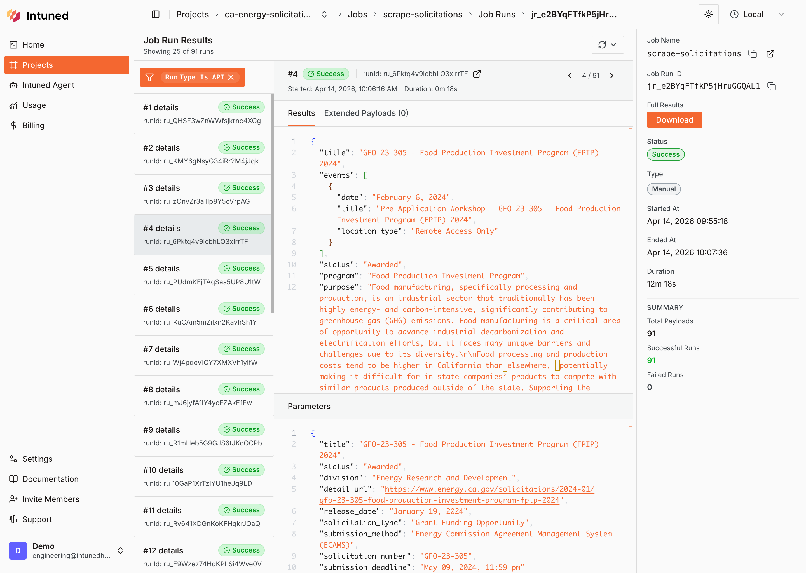Copy the scrape-solicitations job name
Image resolution: width=806 pixels, height=573 pixels.
click(x=752, y=54)
